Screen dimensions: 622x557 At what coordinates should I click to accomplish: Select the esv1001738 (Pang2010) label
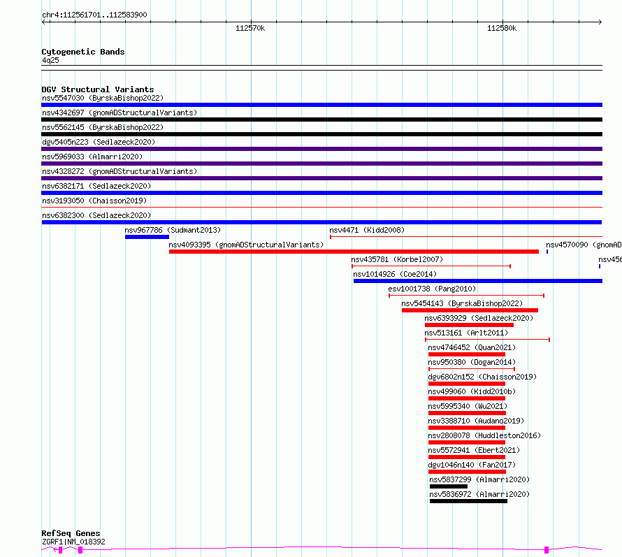pyautogui.click(x=432, y=289)
